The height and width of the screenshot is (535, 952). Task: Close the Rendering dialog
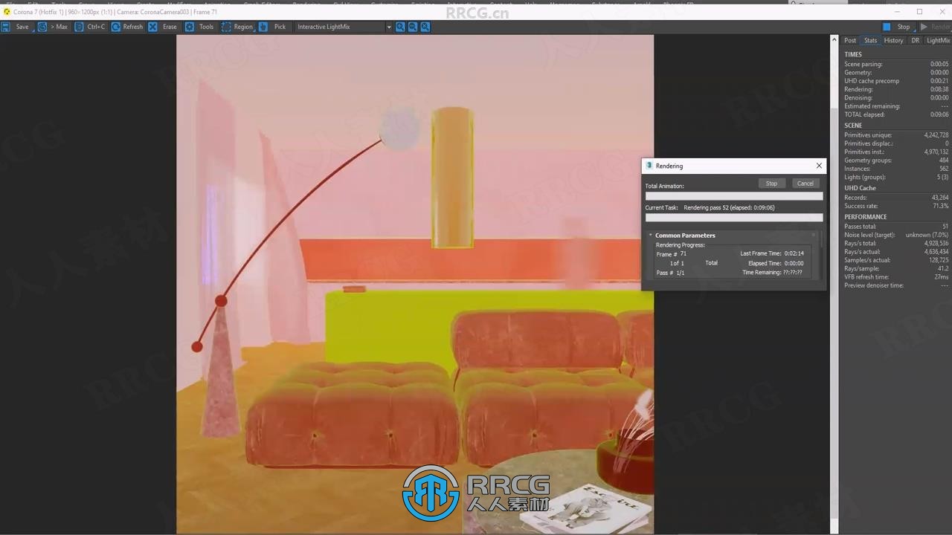(x=819, y=166)
